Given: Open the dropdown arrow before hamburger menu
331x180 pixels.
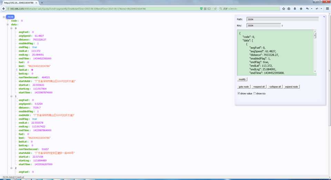Looking at the screenshot, I should click(321, 9).
